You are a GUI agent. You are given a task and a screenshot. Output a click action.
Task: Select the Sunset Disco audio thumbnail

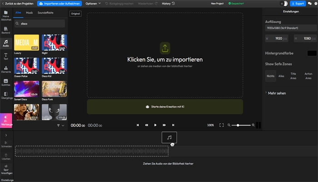[x=26, y=89]
